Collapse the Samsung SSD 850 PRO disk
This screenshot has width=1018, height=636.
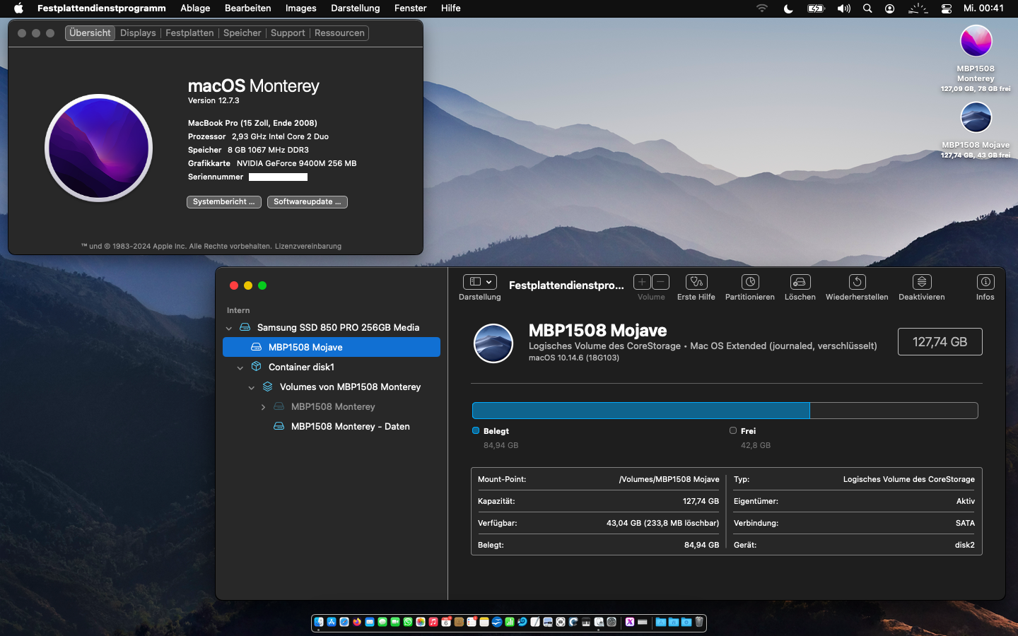[228, 328]
